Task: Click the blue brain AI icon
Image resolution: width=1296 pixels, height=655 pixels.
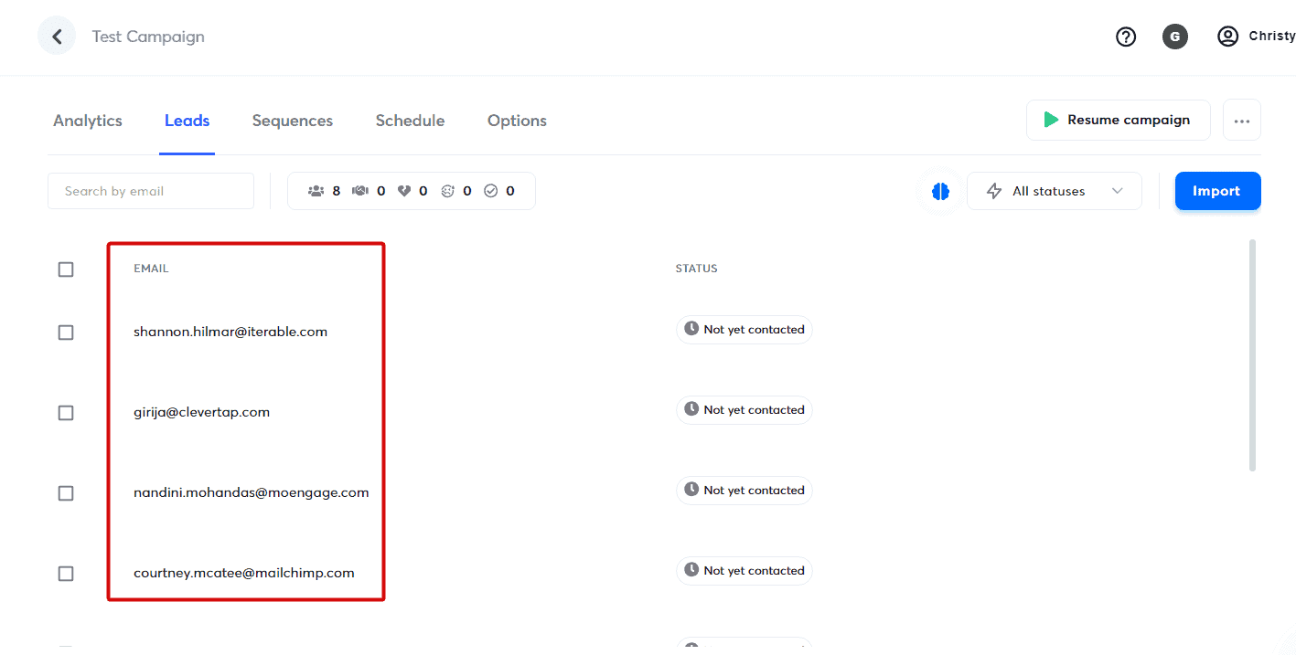Action: (940, 191)
